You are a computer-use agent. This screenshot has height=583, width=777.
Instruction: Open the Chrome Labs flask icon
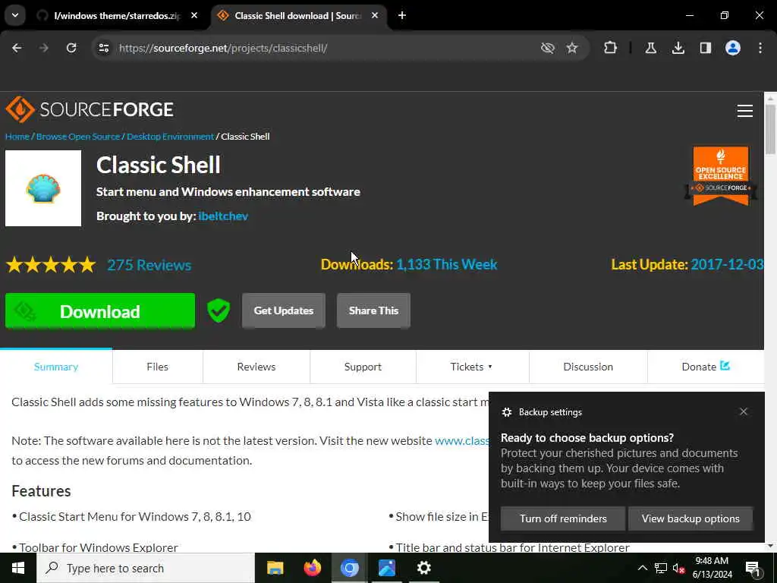tap(650, 48)
